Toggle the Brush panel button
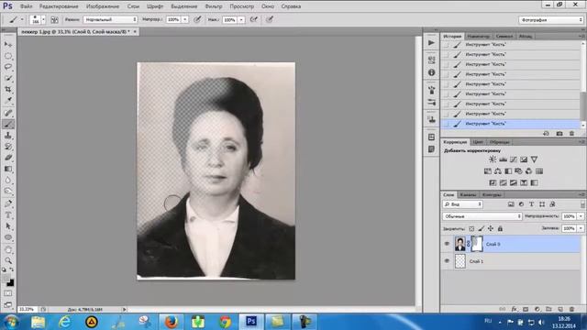Image resolution: width=587 pixels, height=330 pixels. tap(55, 20)
